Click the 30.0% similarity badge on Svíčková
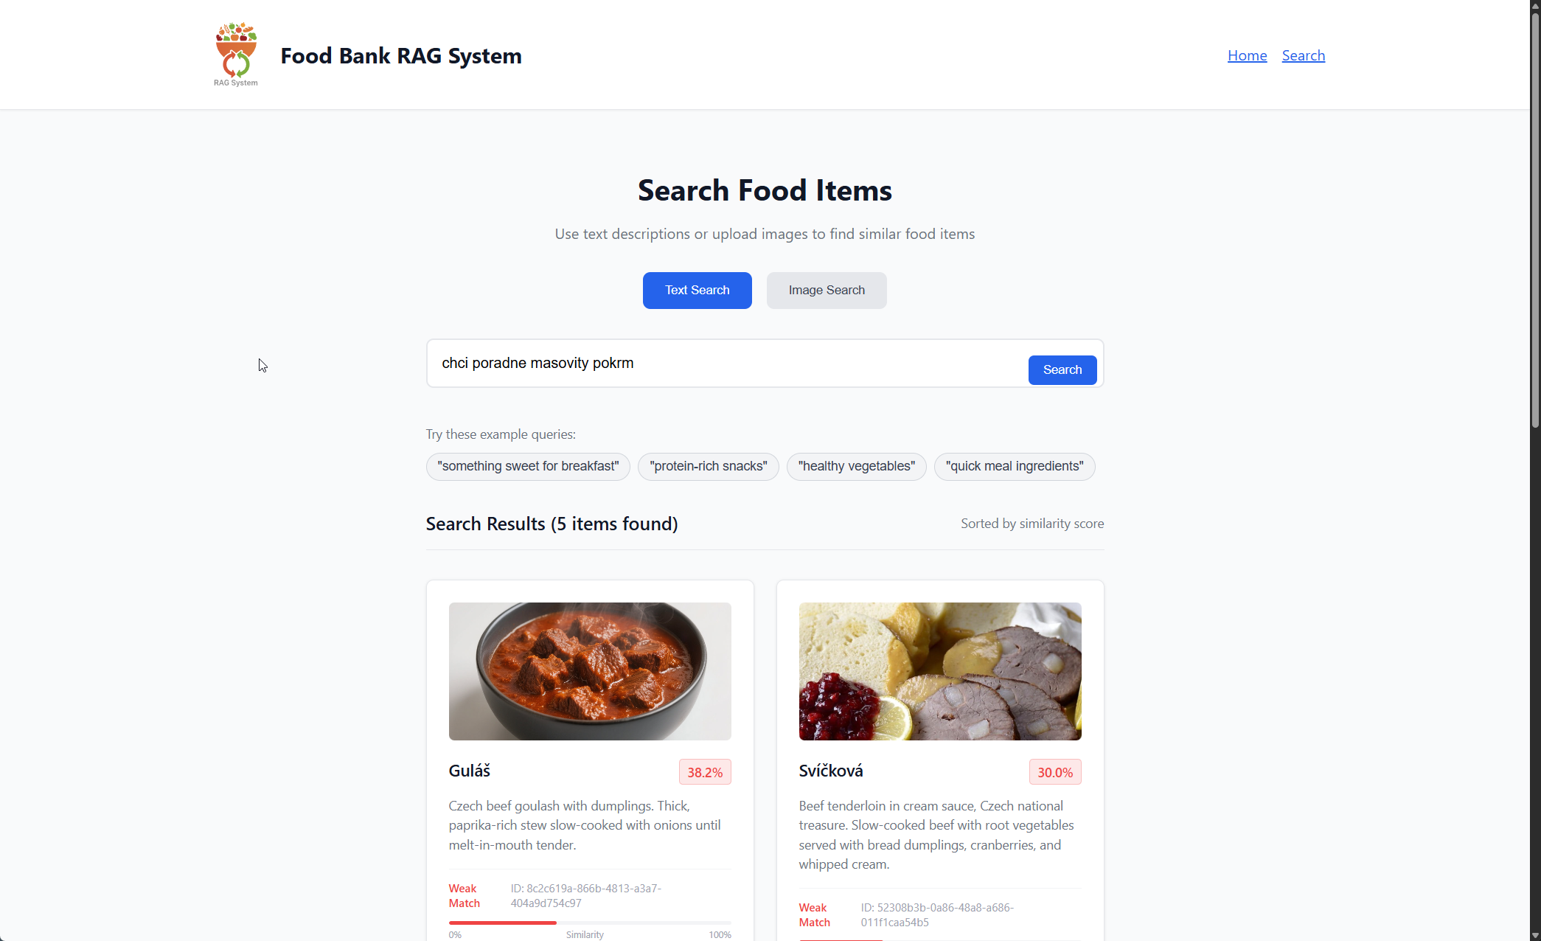 (x=1055, y=772)
